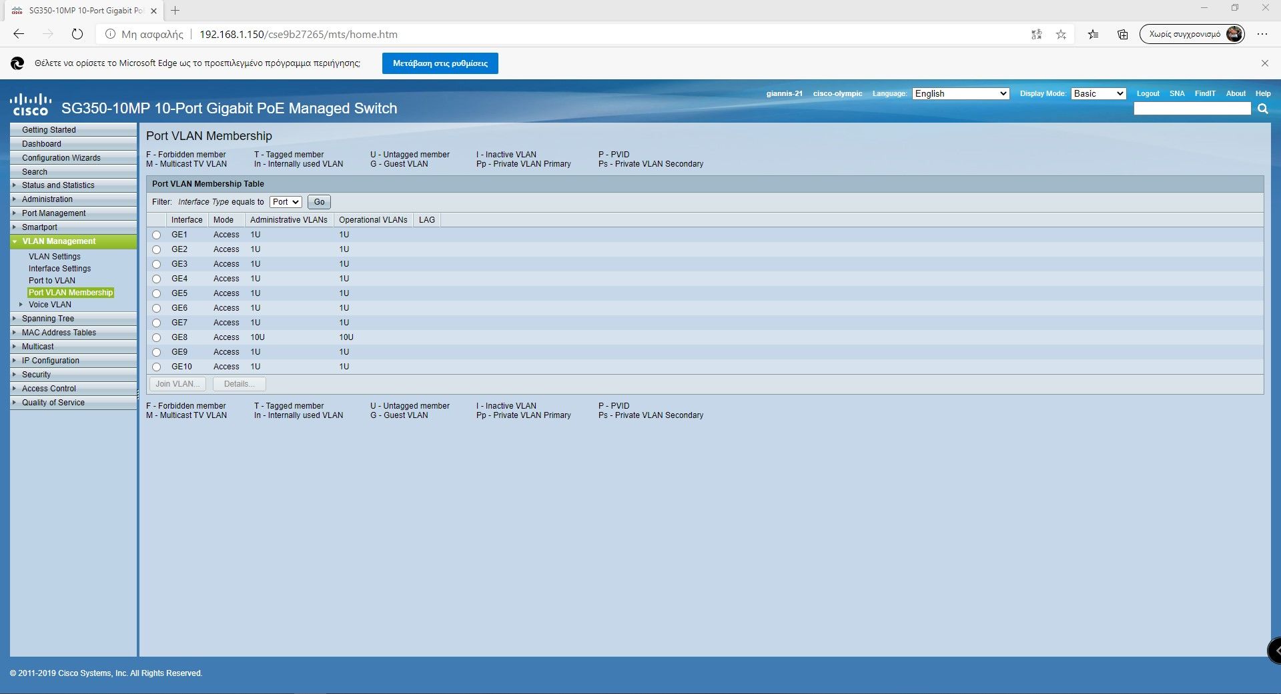The width and height of the screenshot is (1281, 694).
Task: Select the GE5 interface radio button
Action: (x=157, y=293)
